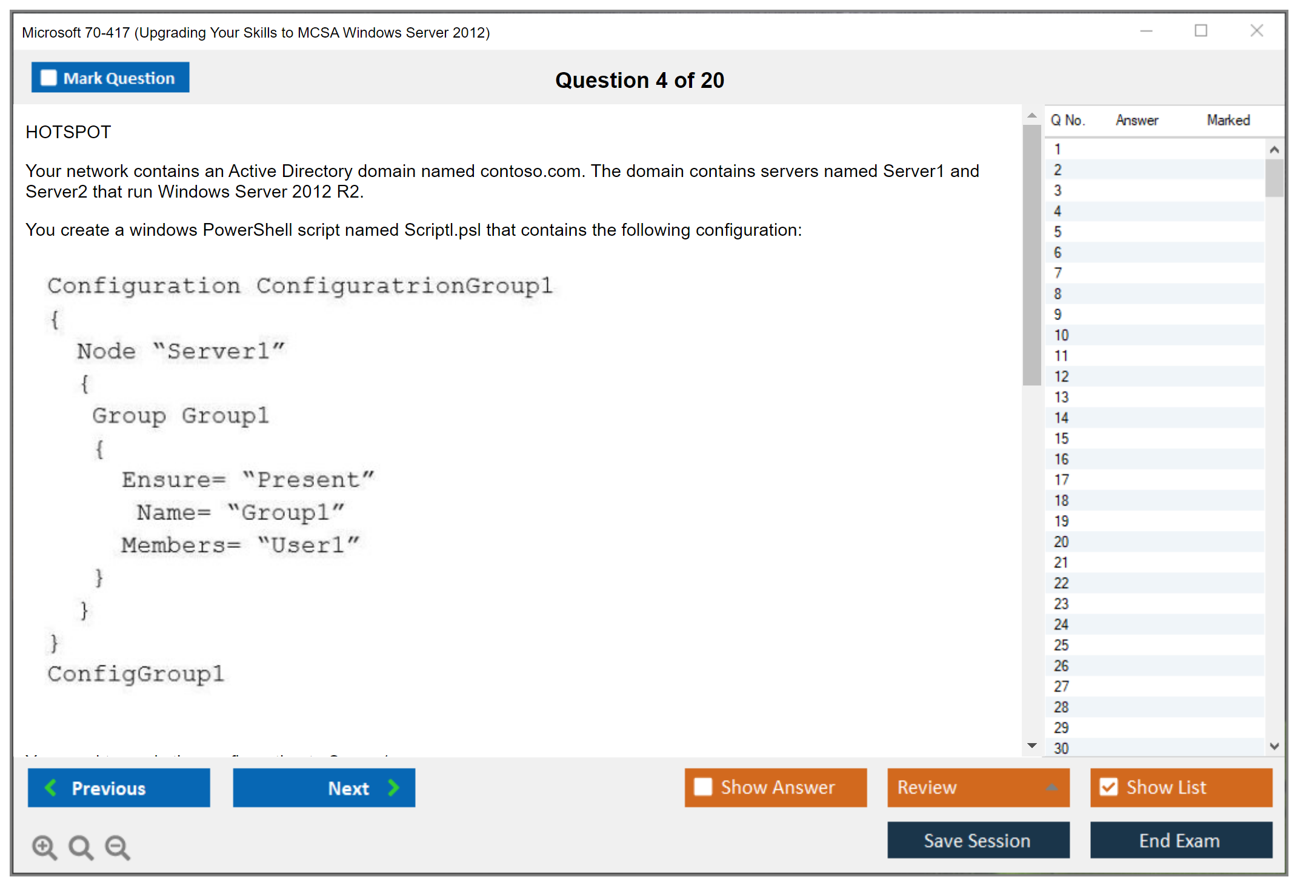Click the Save Session button

[x=978, y=840]
